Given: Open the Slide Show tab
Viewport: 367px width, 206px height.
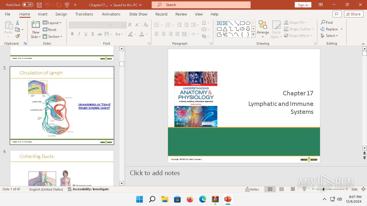Looking at the screenshot, I should pos(138,14).
